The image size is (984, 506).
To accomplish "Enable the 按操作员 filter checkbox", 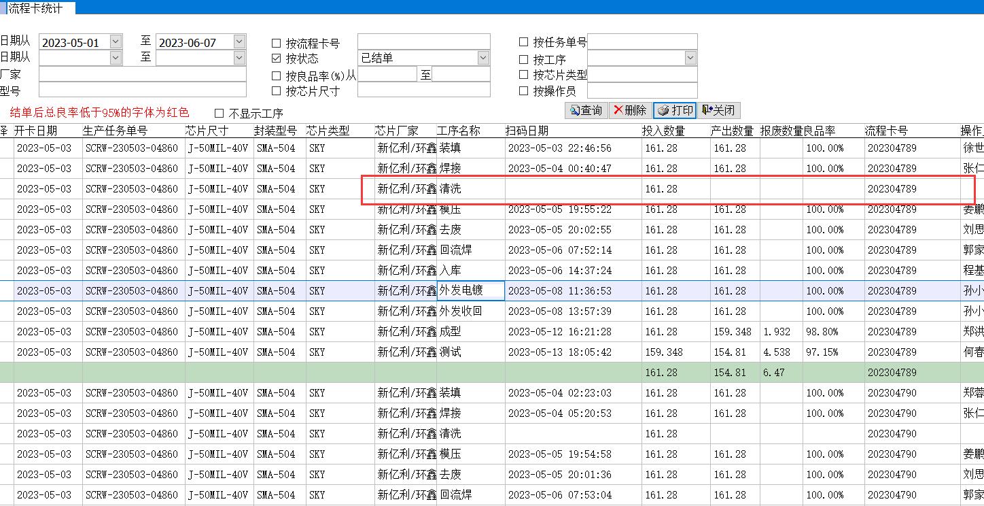I will 524,90.
